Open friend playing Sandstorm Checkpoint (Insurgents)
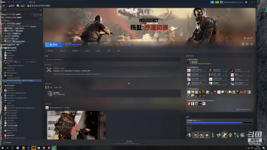Image resolution: width=267 pixels, height=150 pixels. 199,63
